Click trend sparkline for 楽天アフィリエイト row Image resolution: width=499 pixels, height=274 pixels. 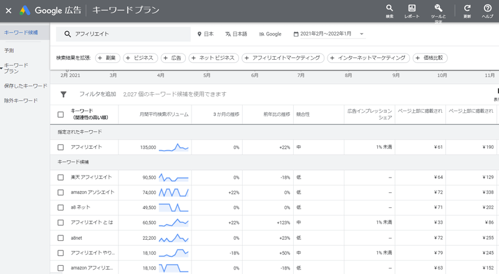[173, 177]
